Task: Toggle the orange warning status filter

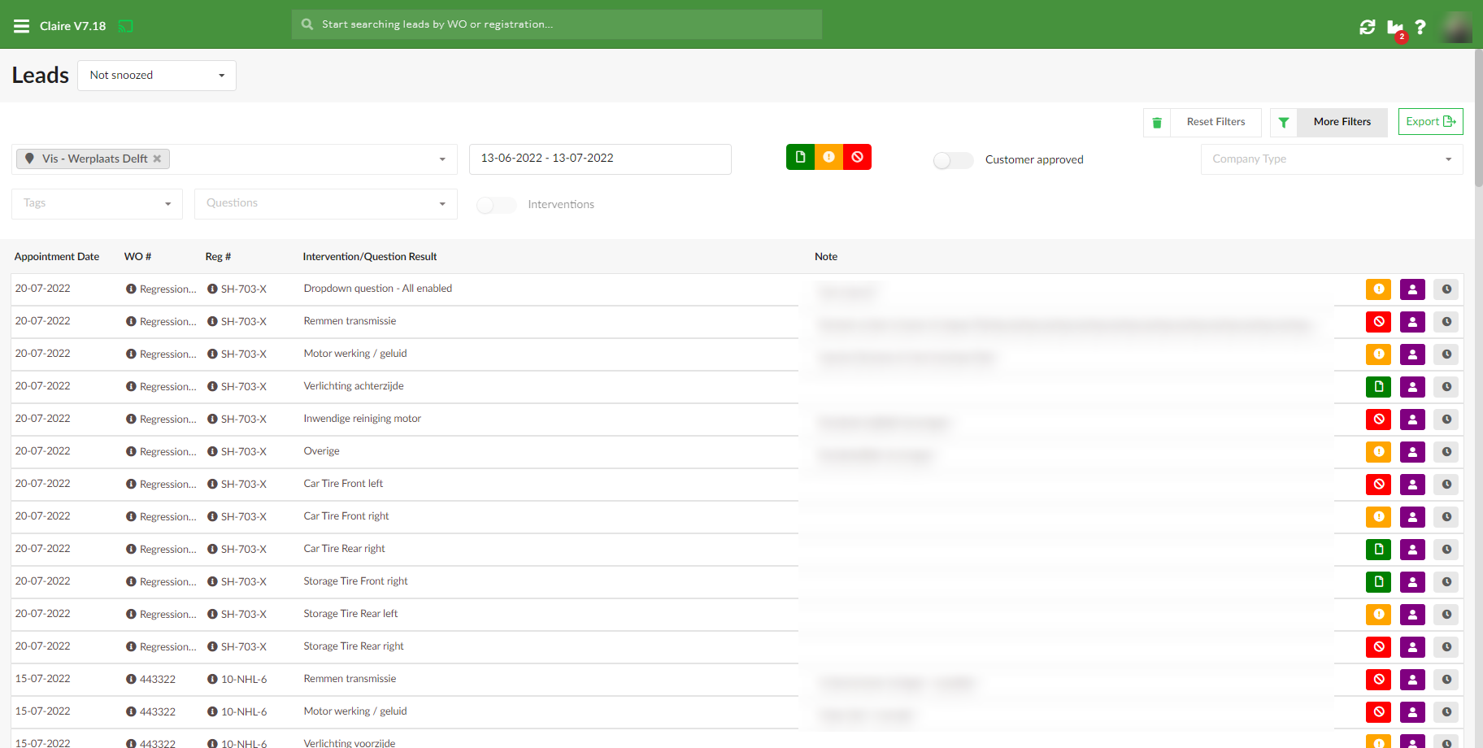Action: click(x=828, y=157)
